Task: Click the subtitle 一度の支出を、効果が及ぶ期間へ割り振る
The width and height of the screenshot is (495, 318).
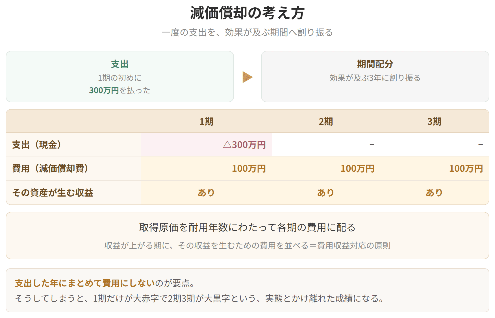Action: (248, 32)
